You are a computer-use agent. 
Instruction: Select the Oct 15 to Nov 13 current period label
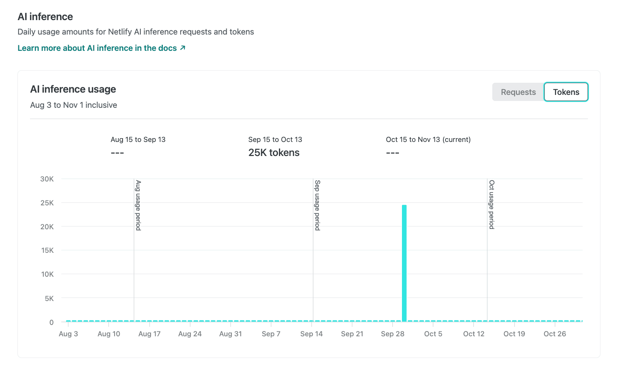coord(428,139)
